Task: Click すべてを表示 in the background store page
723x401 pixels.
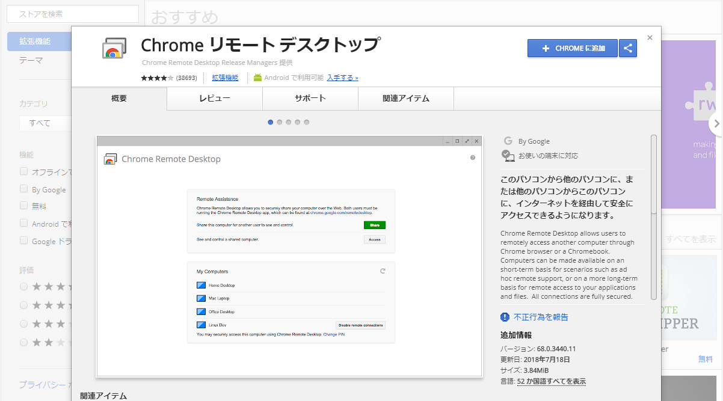Action: point(691,239)
